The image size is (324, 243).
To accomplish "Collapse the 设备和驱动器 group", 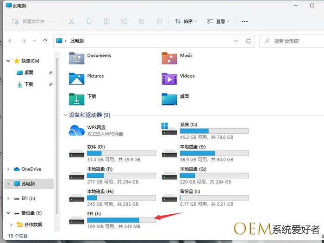I will 65,115.
